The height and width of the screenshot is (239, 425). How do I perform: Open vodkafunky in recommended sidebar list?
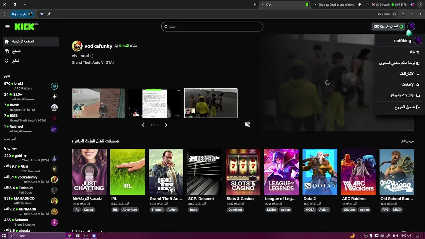pos(31,179)
